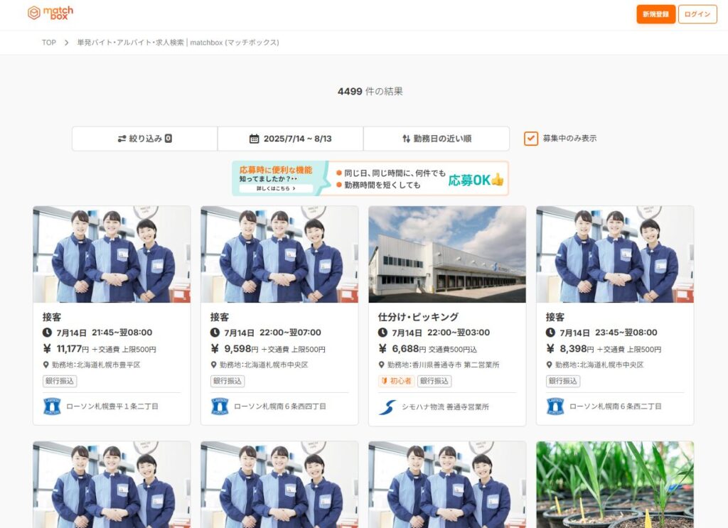Click the yen icon beside 11,177円
This screenshot has width=728, height=528.
click(47, 349)
